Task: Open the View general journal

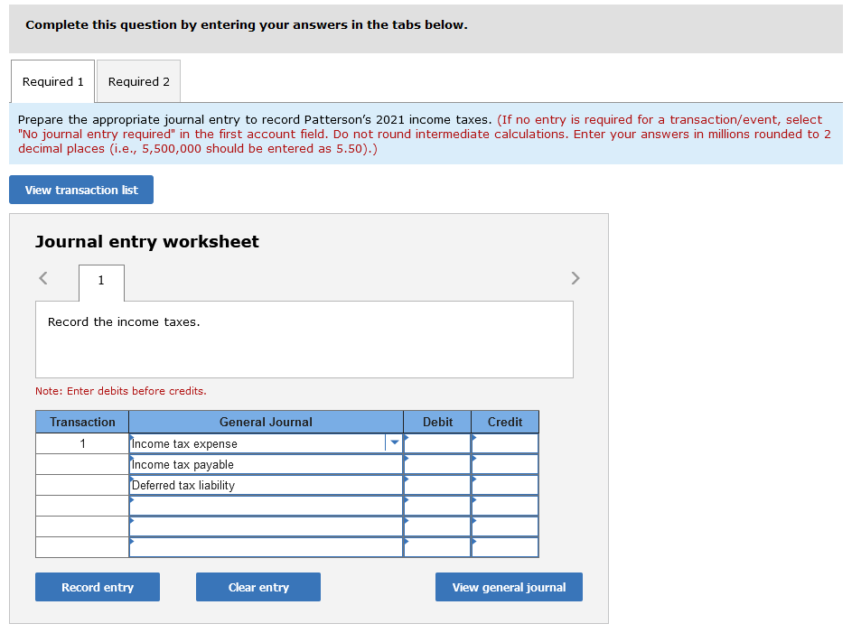Action: tap(508, 586)
